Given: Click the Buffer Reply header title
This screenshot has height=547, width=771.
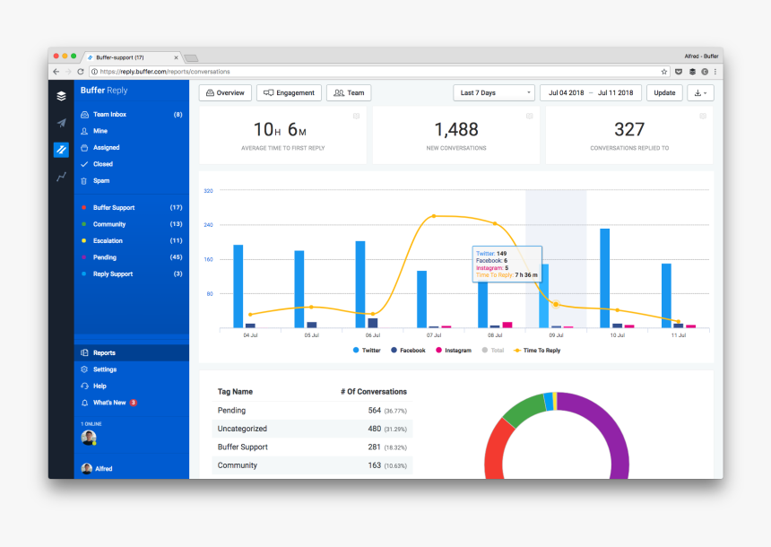Looking at the screenshot, I should [x=104, y=90].
